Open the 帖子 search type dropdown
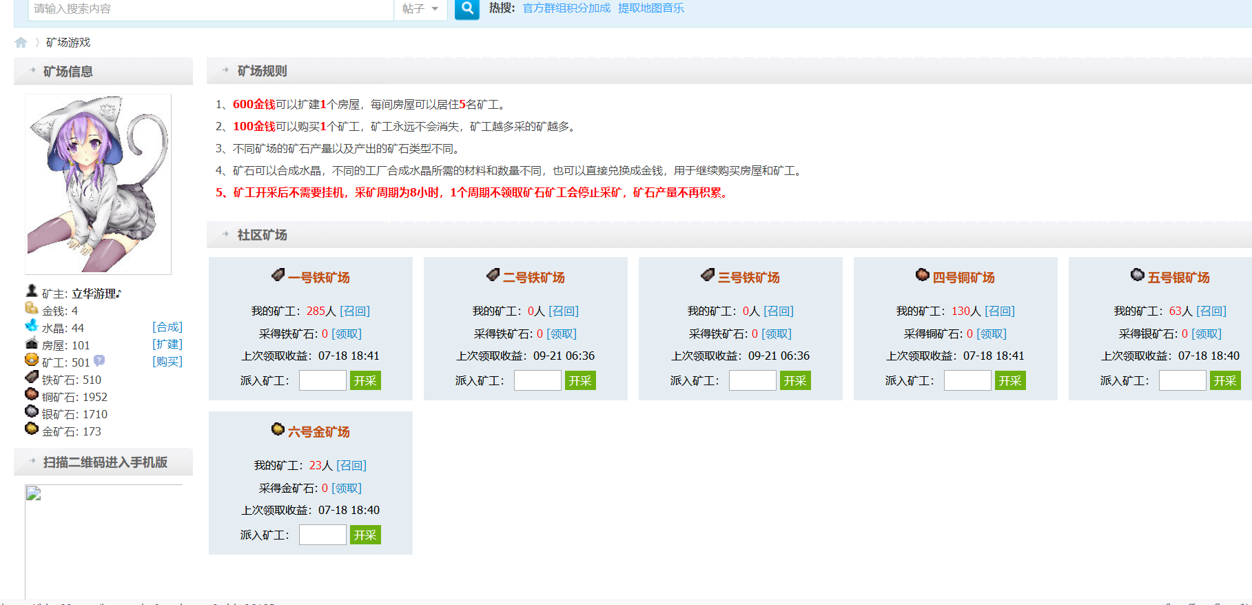This screenshot has height=605, width=1252. tap(420, 9)
